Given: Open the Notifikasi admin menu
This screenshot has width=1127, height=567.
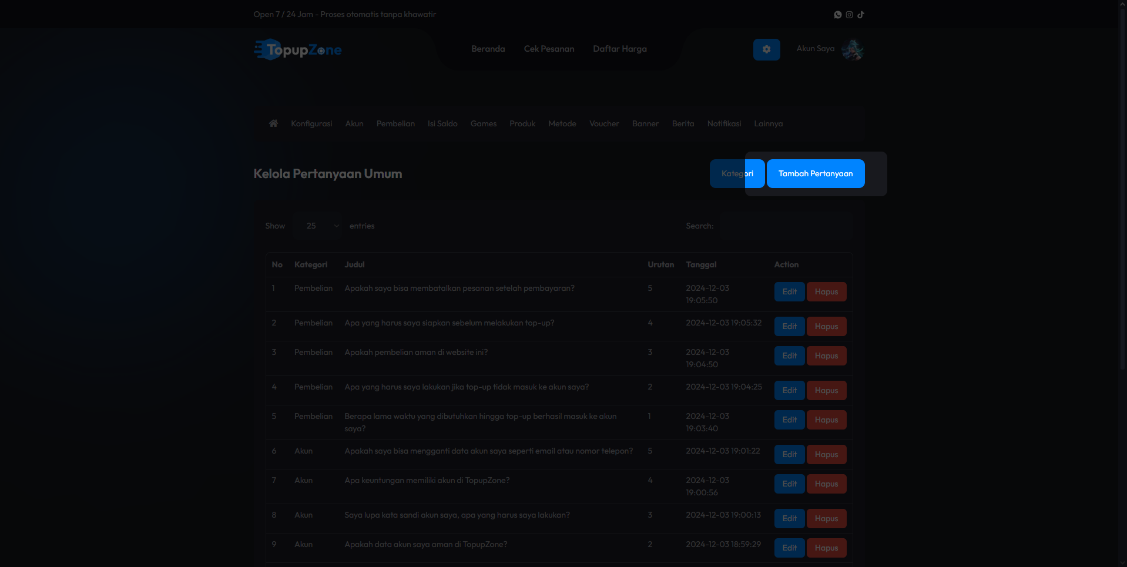Looking at the screenshot, I should tap(724, 123).
